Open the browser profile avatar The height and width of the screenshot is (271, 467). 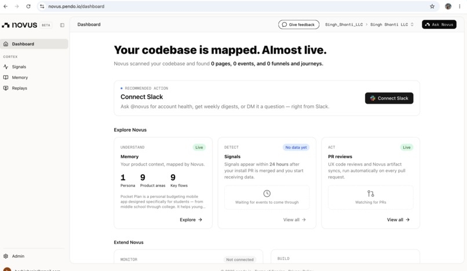448,6
